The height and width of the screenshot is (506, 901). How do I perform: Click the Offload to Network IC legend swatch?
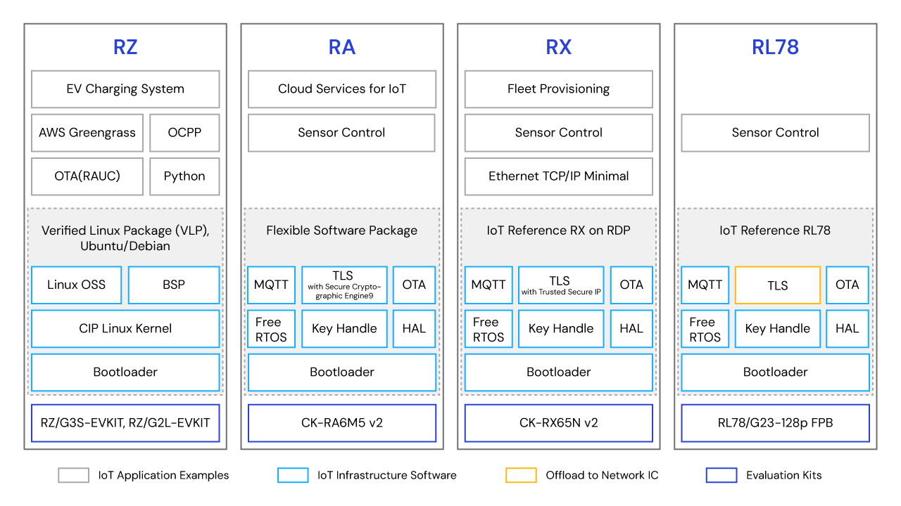pos(520,475)
